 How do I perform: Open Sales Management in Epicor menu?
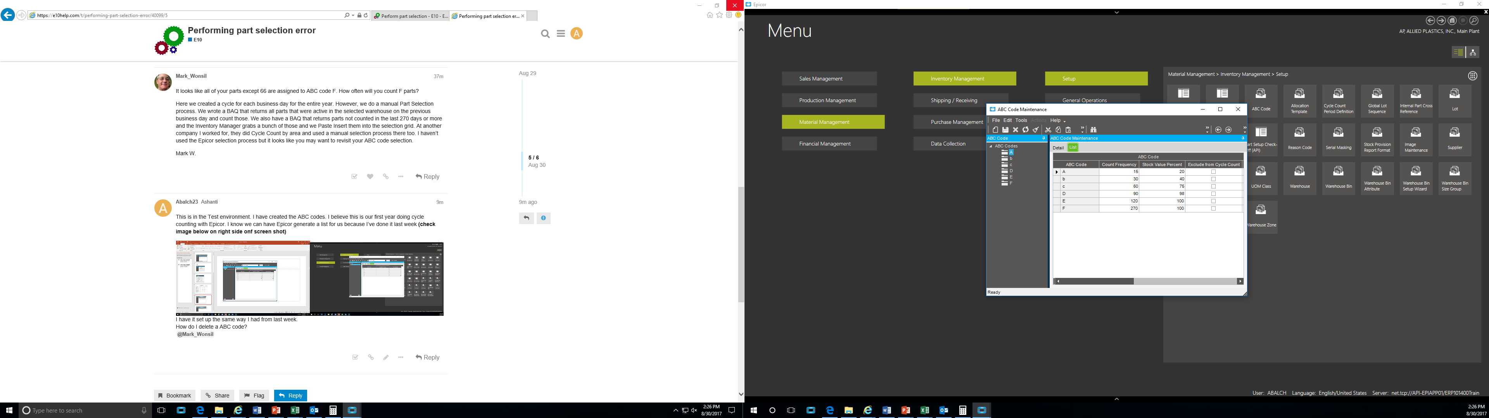(829, 79)
